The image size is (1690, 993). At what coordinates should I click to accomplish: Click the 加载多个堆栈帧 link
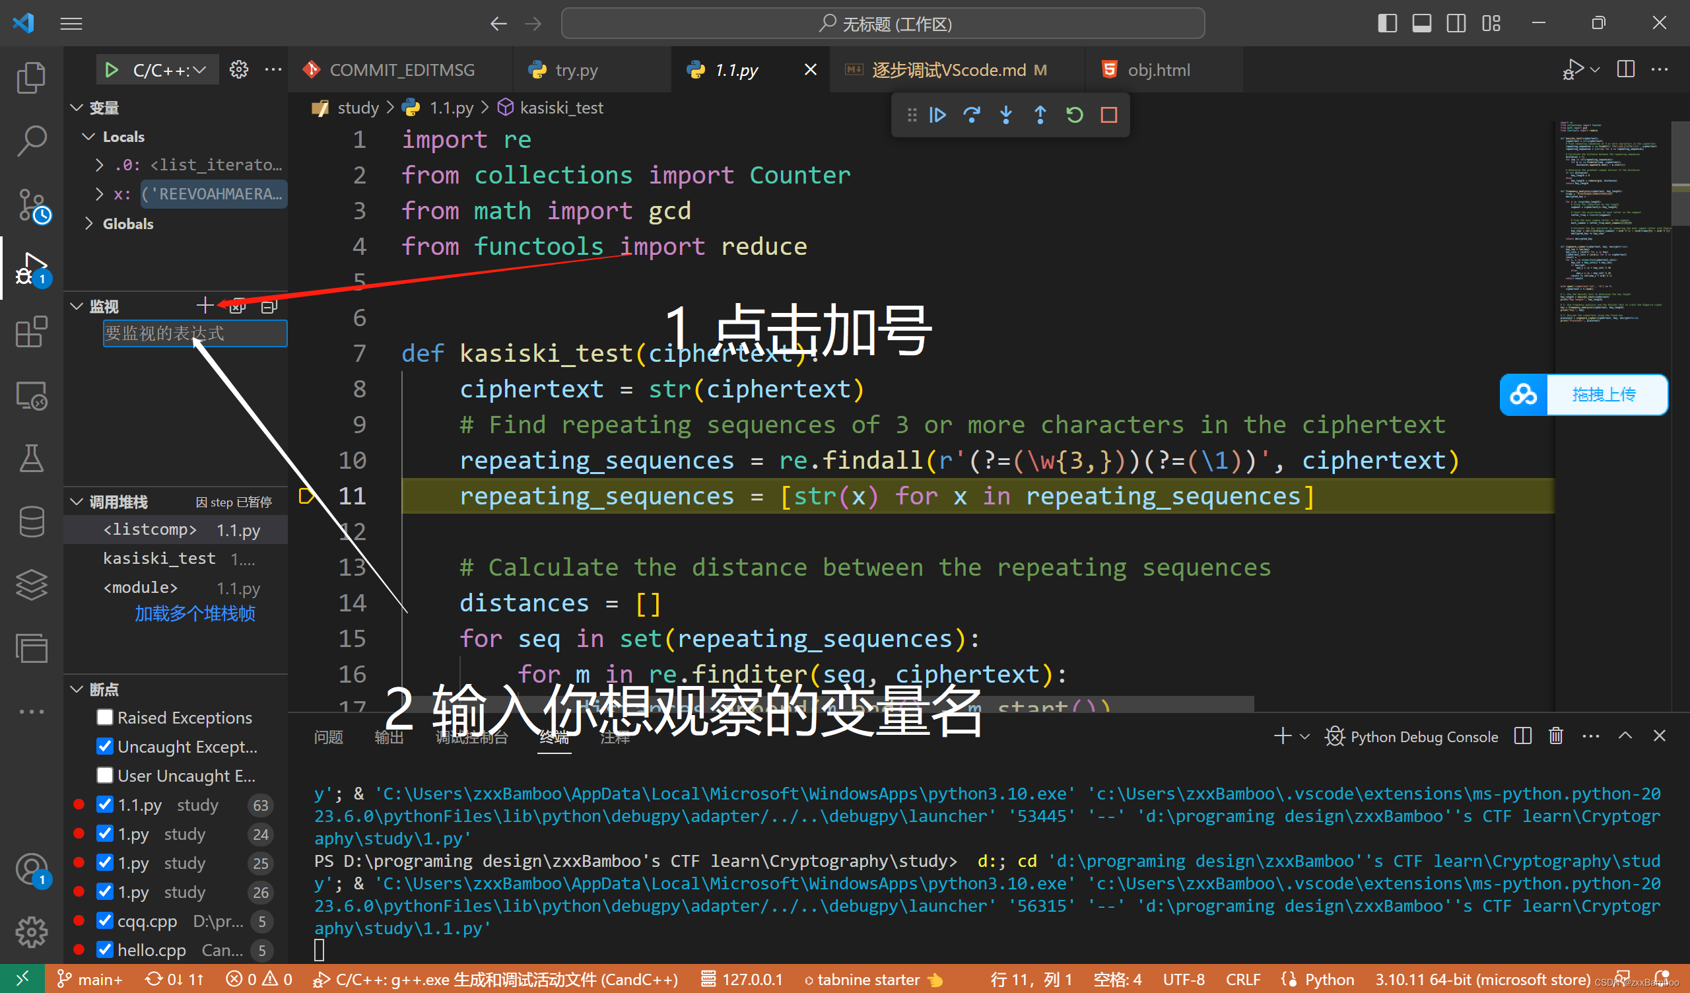(x=195, y=613)
